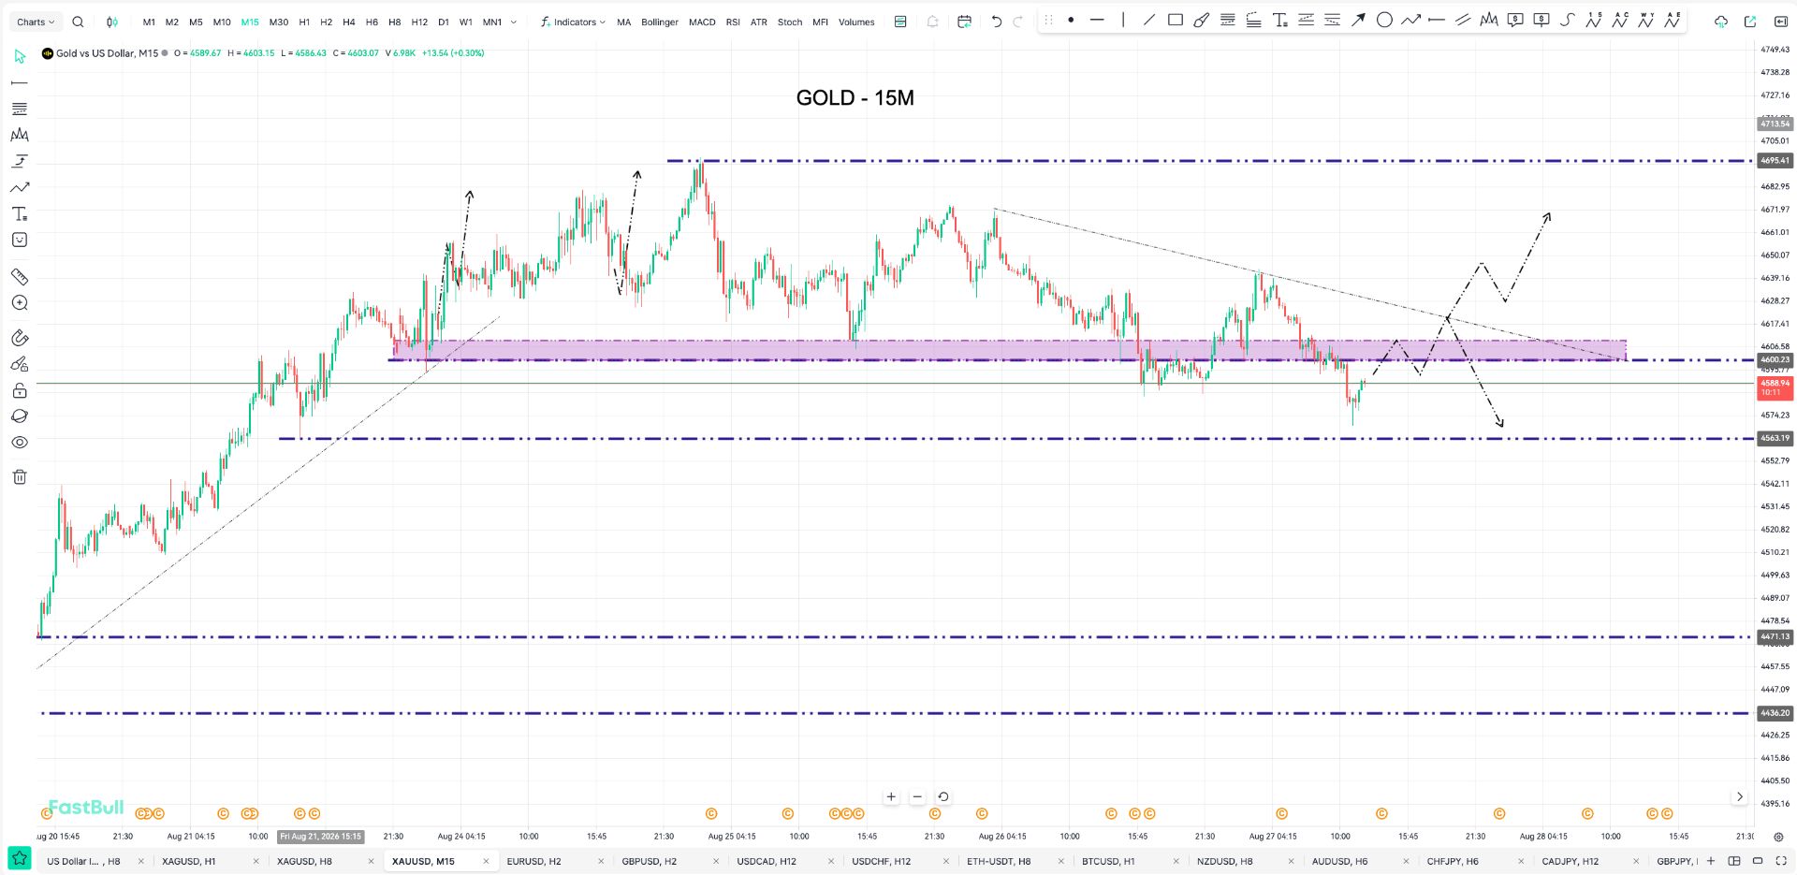This screenshot has width=1797, height=875.
Task: Click the cloud save icon
Action: [1720, 22]
